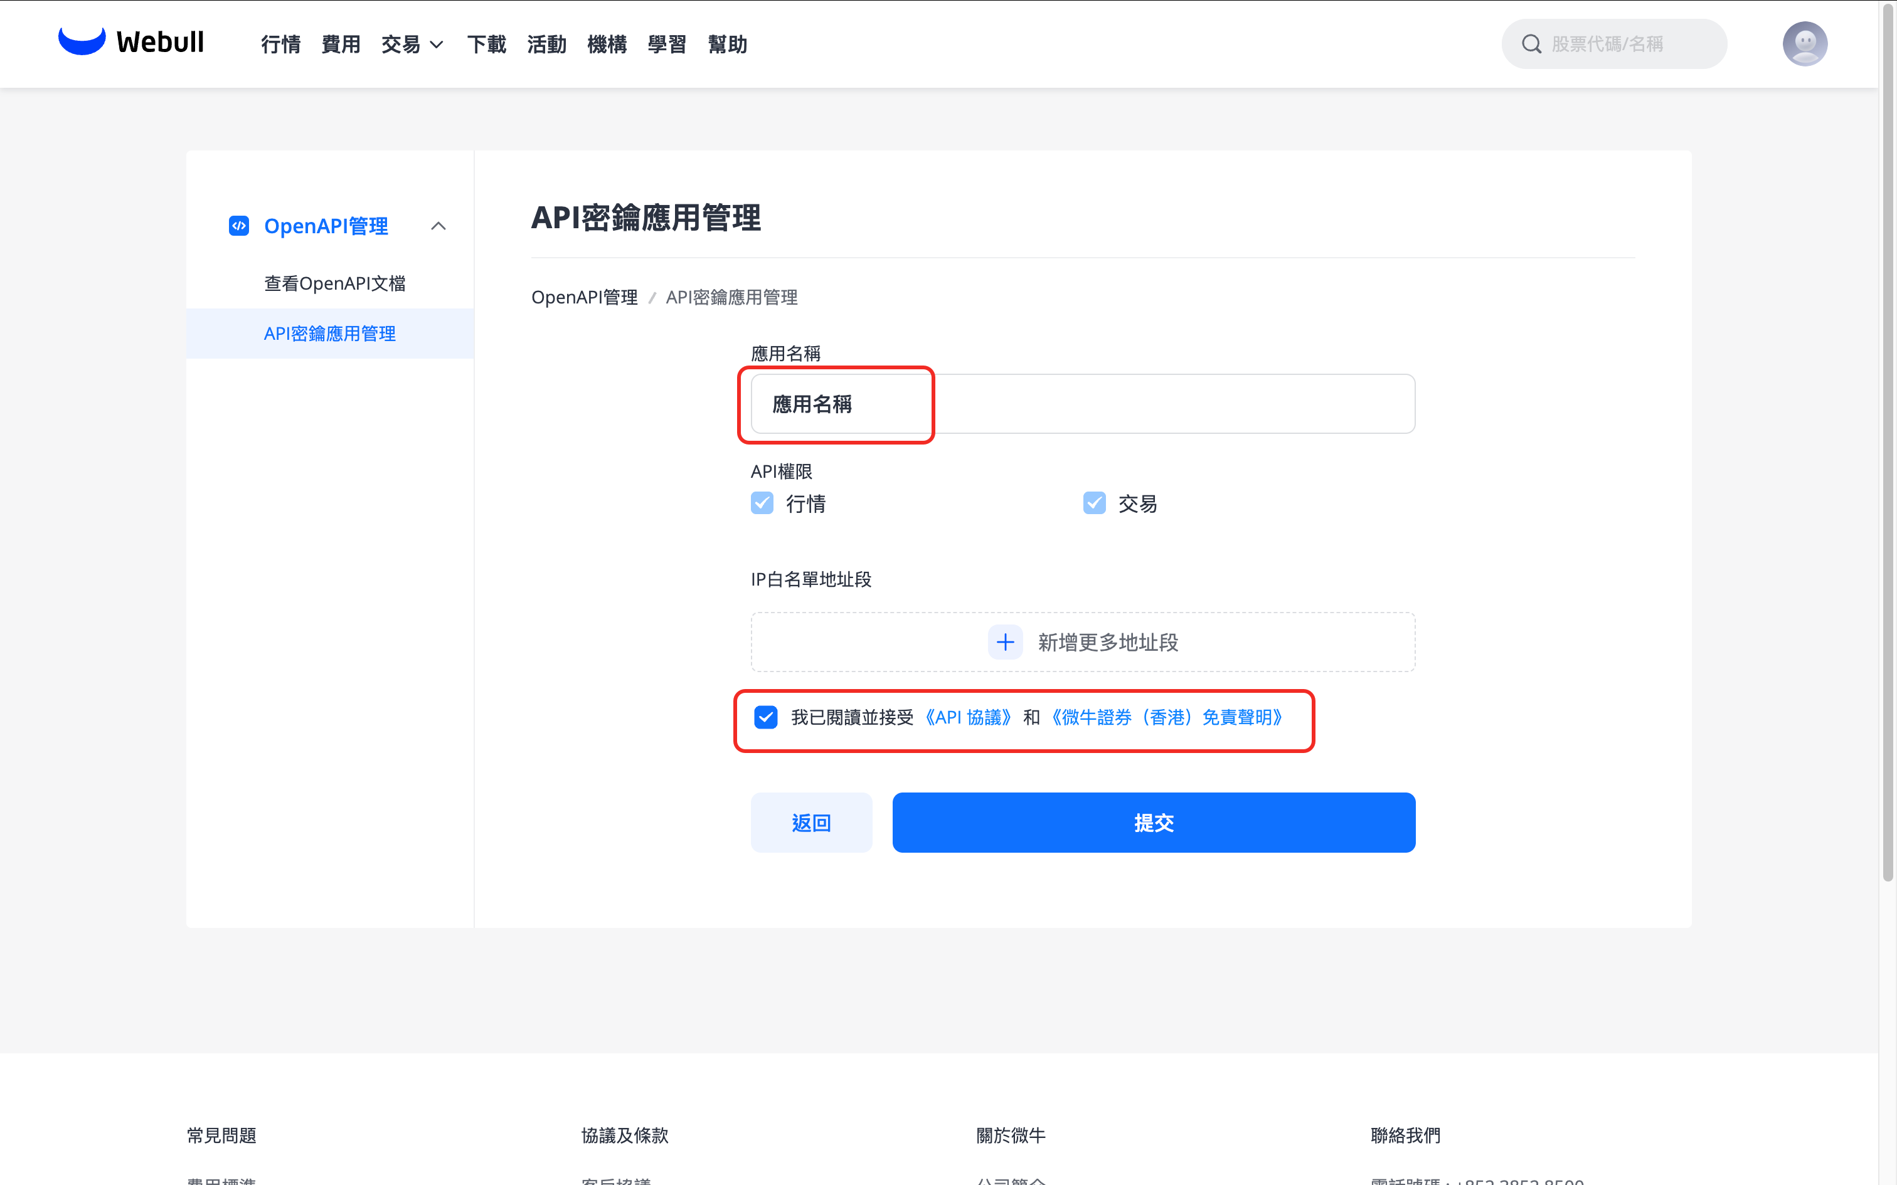
Task: Collapse the OpenAPI管理 sidebar section
Action: coord(438,226)
